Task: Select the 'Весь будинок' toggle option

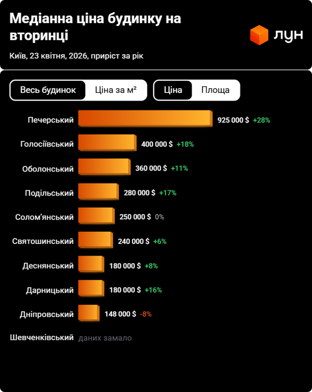Action: click(48, 90)
